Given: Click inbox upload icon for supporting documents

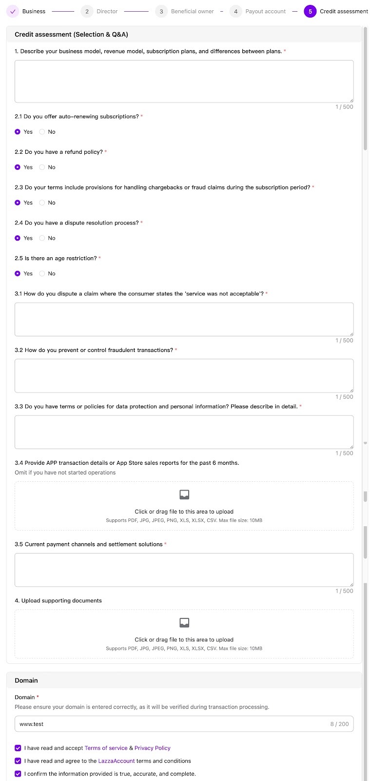Looking at the screenshot, I should [184, 622].
